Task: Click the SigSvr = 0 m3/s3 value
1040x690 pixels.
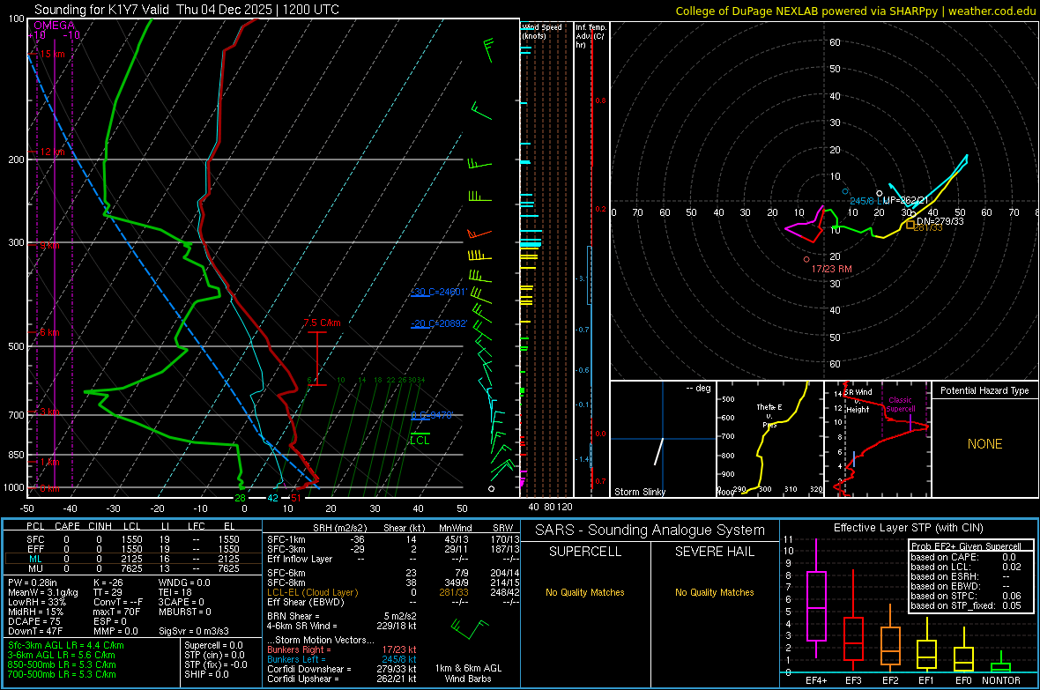Action: (194, 632)
